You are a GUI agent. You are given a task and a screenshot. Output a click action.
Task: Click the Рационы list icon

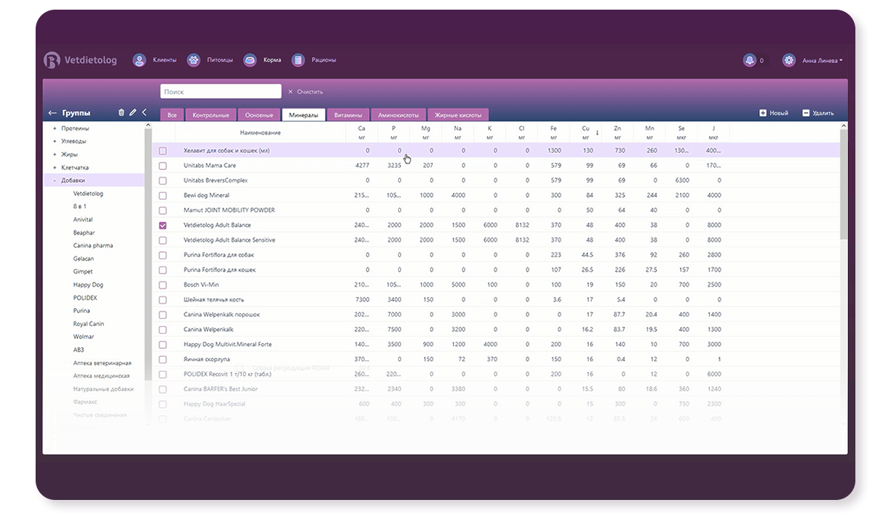298,60
